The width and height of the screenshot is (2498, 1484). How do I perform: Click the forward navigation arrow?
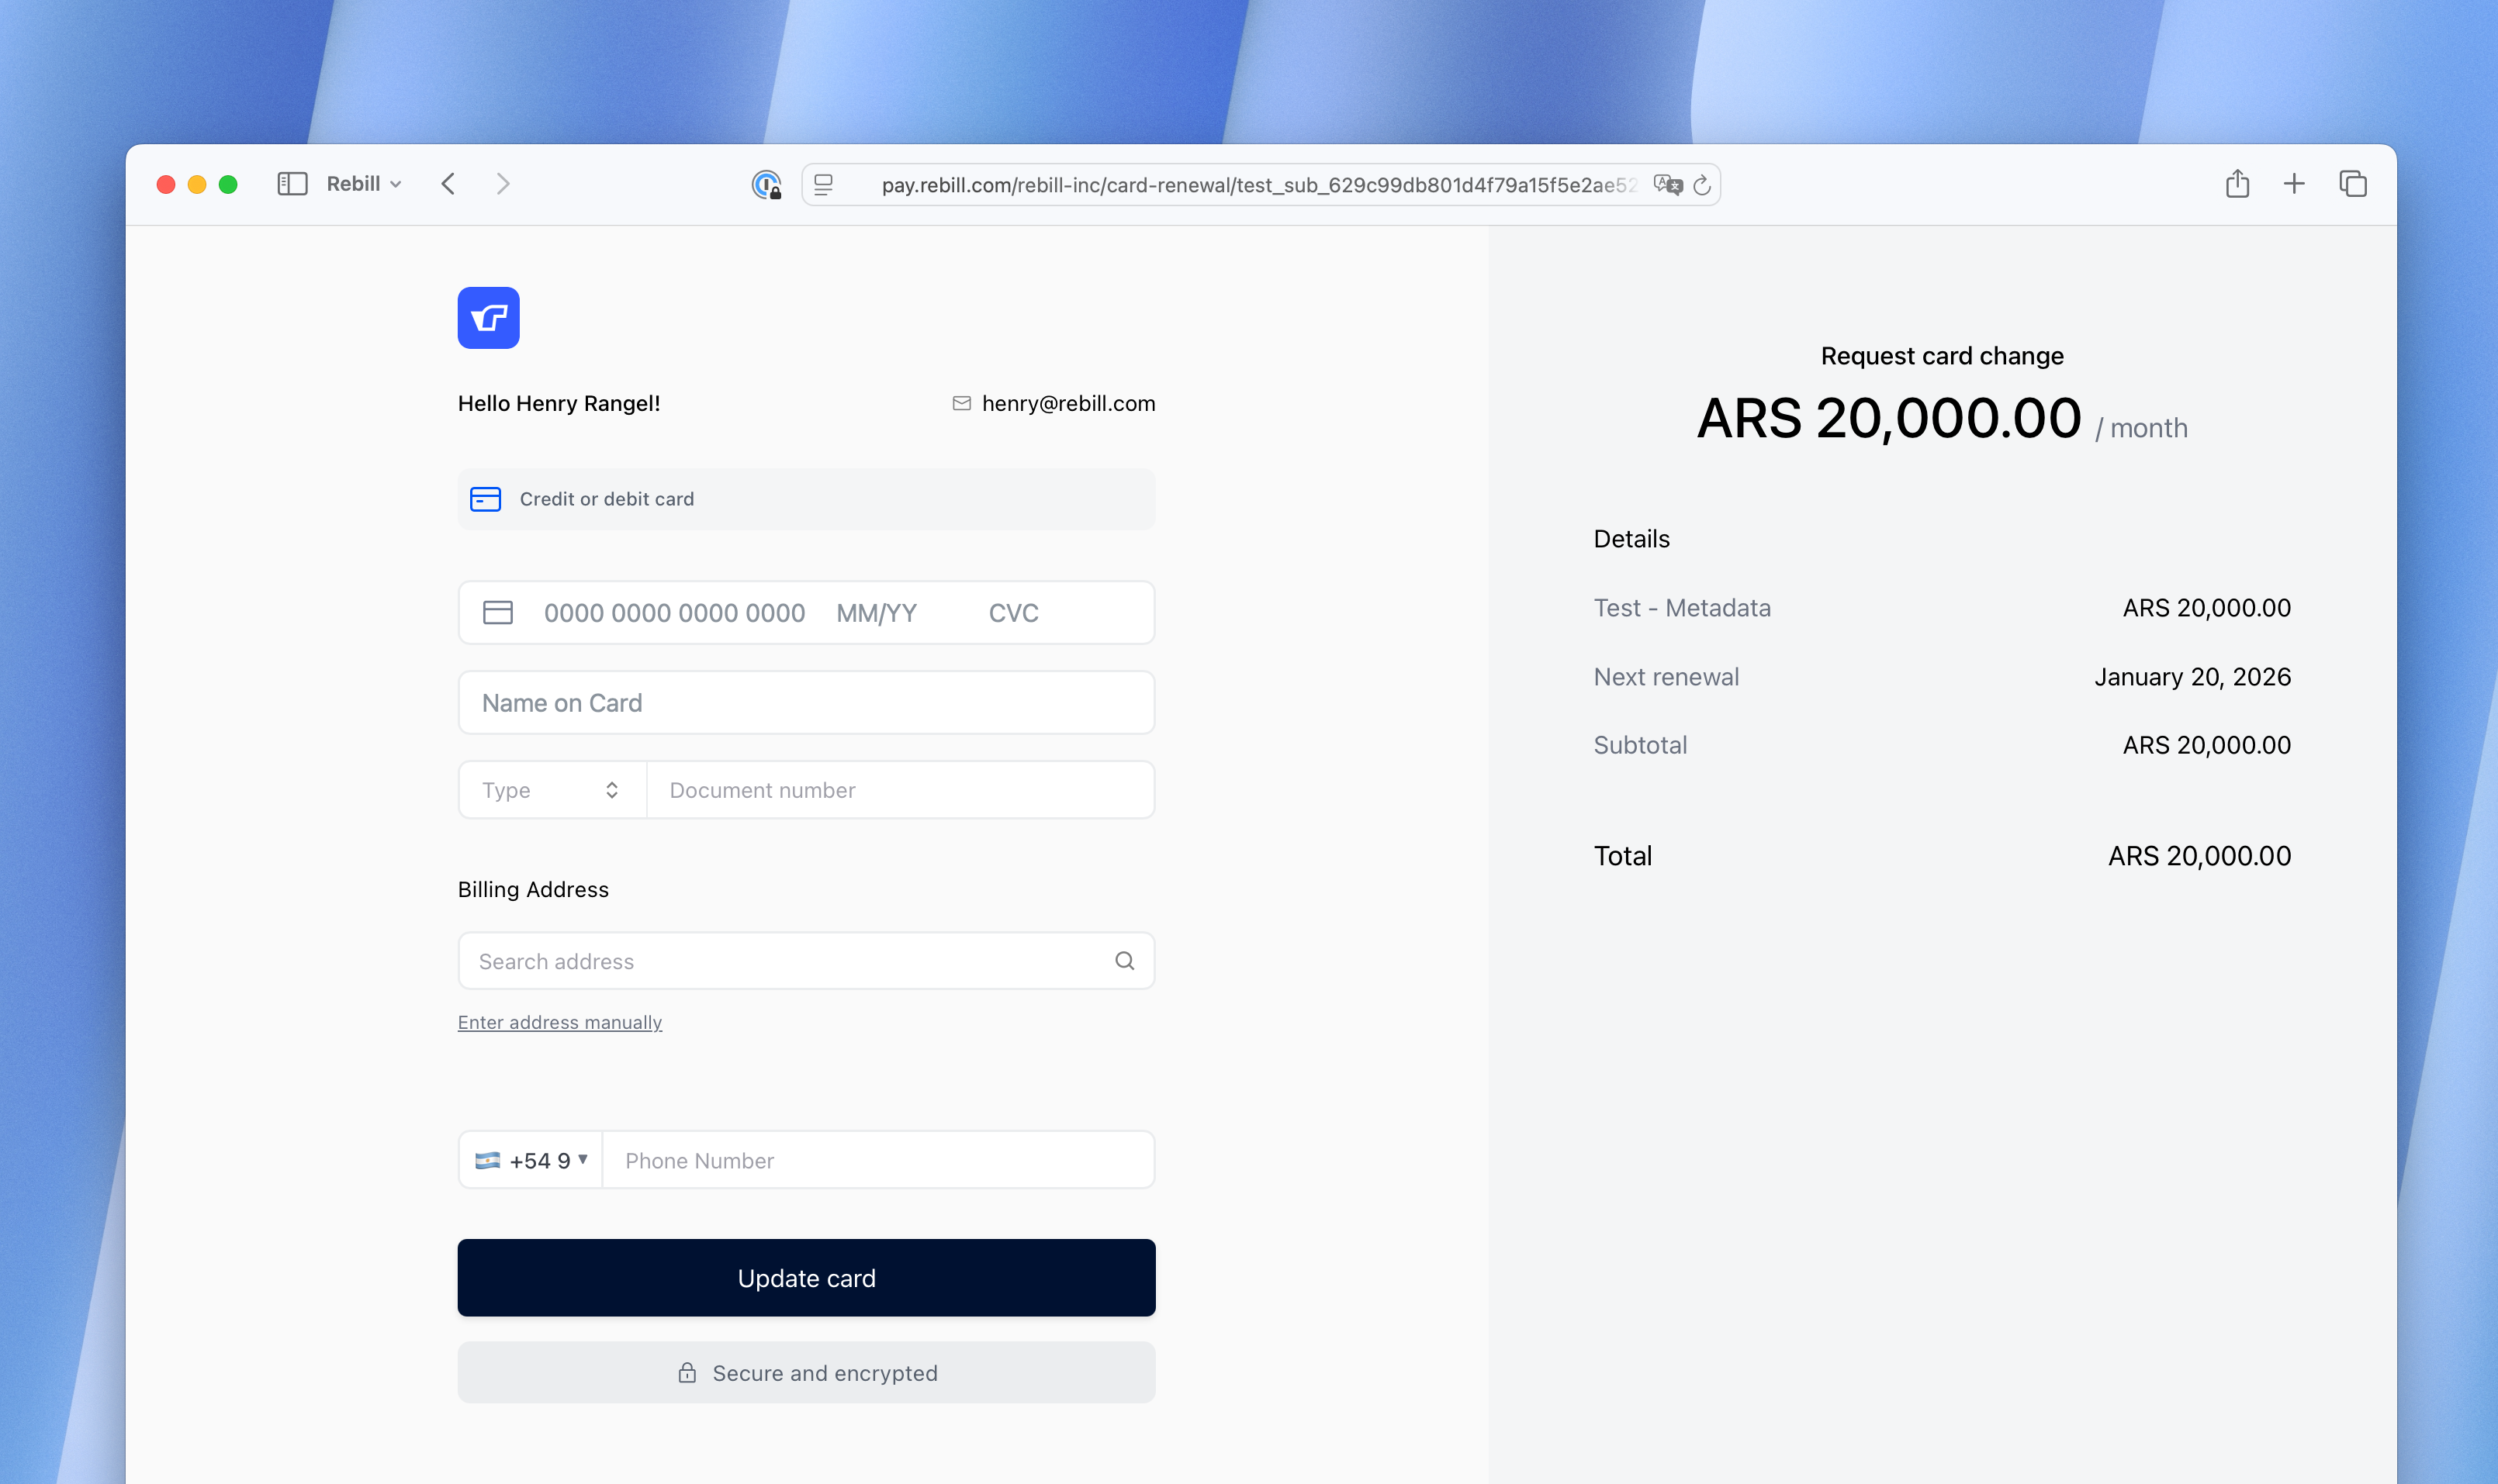(503, 184)
